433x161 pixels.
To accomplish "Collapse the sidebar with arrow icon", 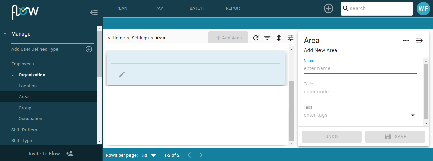I will (94, 13).
